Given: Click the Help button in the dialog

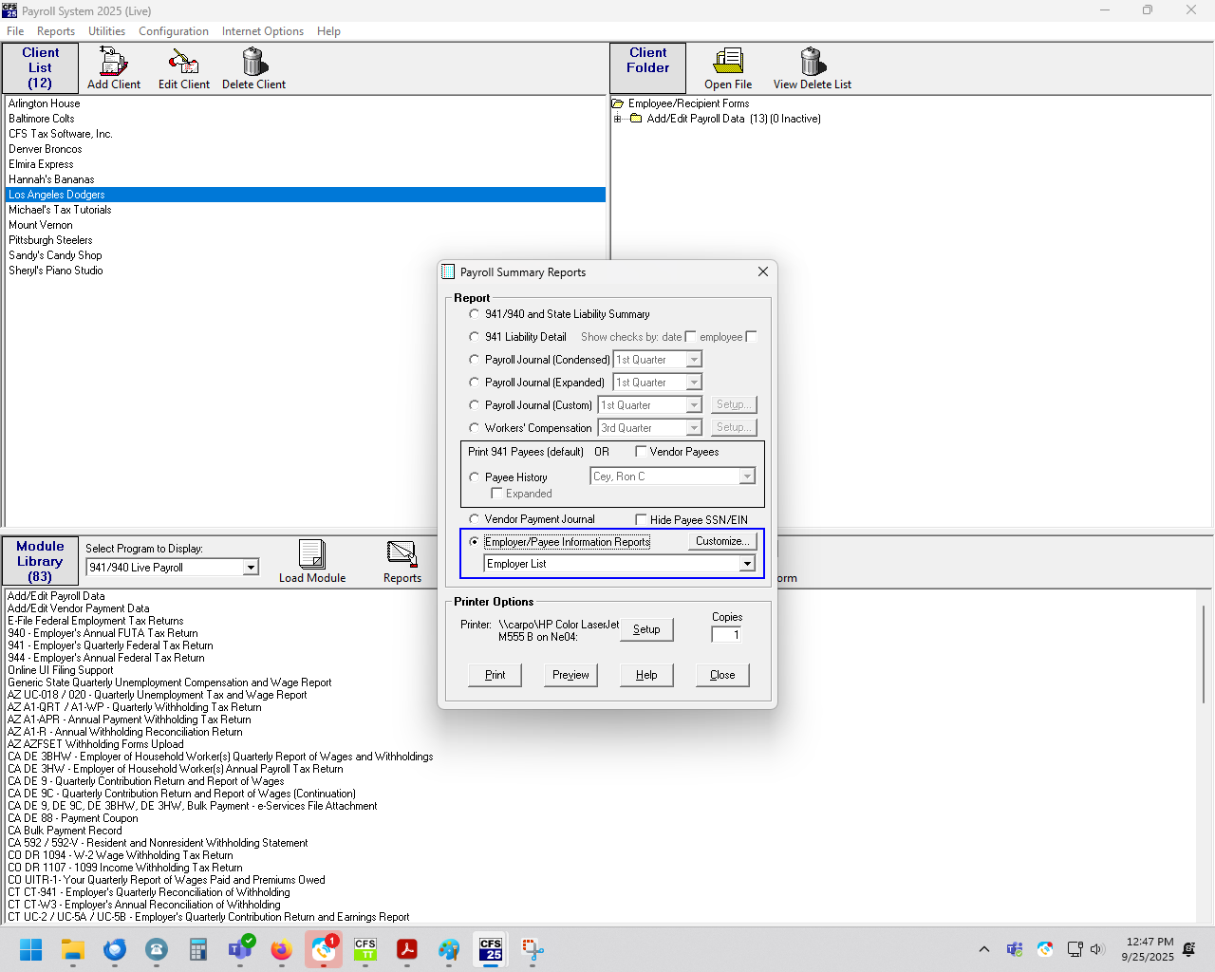Looking at the screenshot, I should click(646, 675).
